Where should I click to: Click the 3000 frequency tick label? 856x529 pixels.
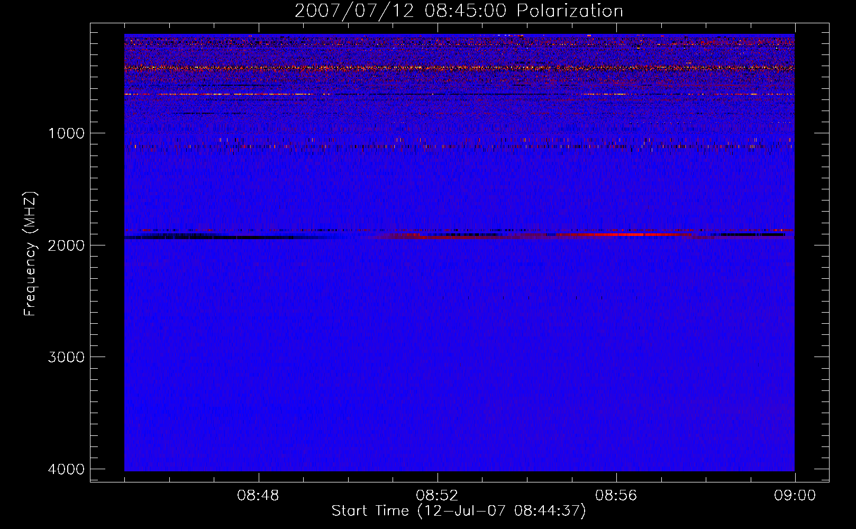[66, 357]
